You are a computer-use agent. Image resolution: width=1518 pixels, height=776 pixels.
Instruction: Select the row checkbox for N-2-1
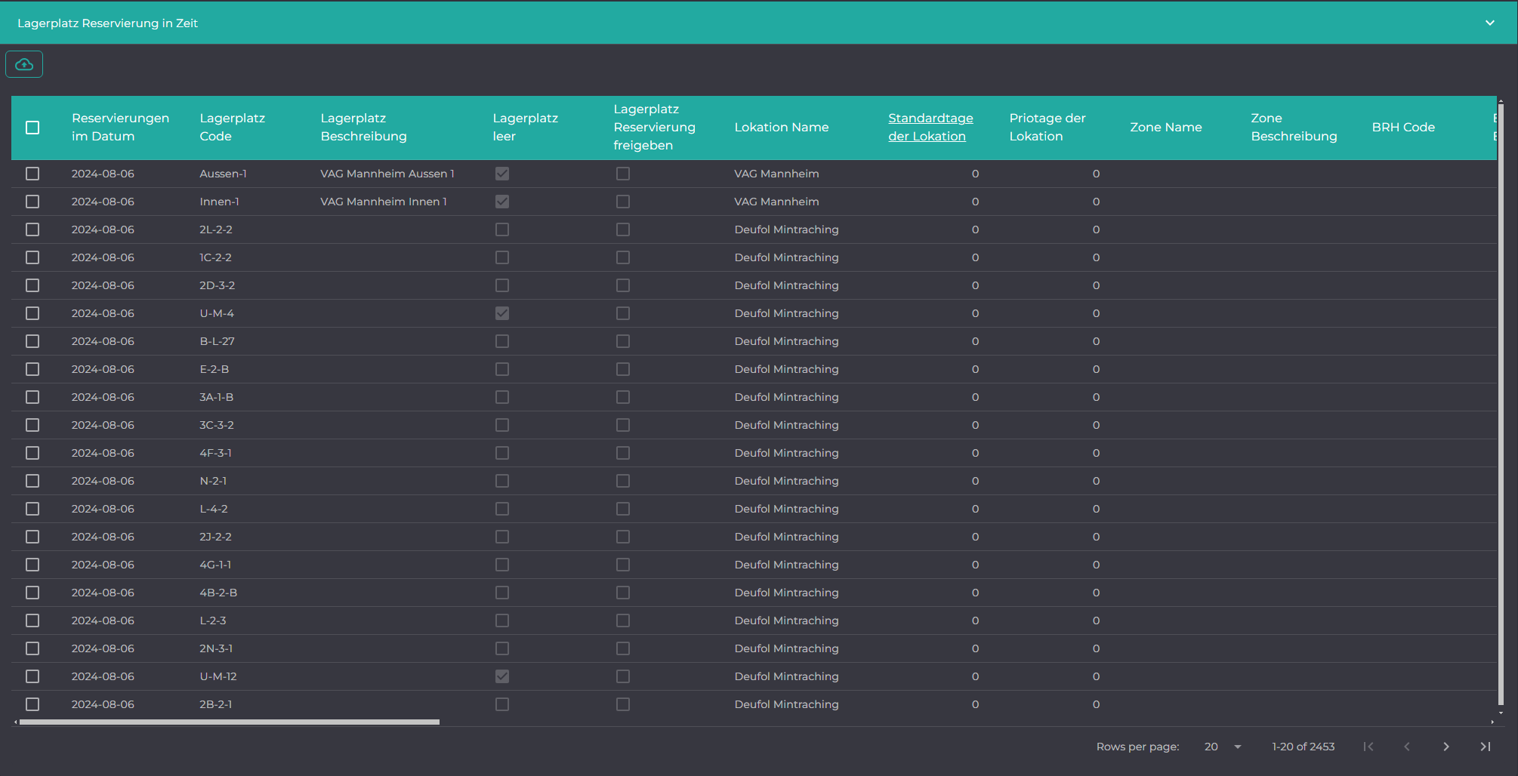(x=32, y=481)
